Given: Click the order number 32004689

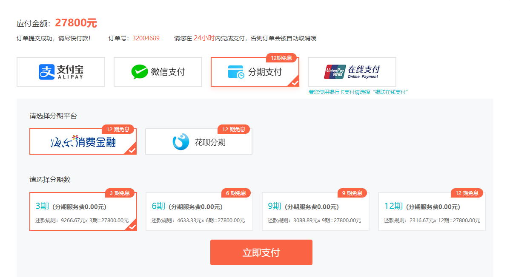Looking at the screenshot, I should [x=147, y=38].
